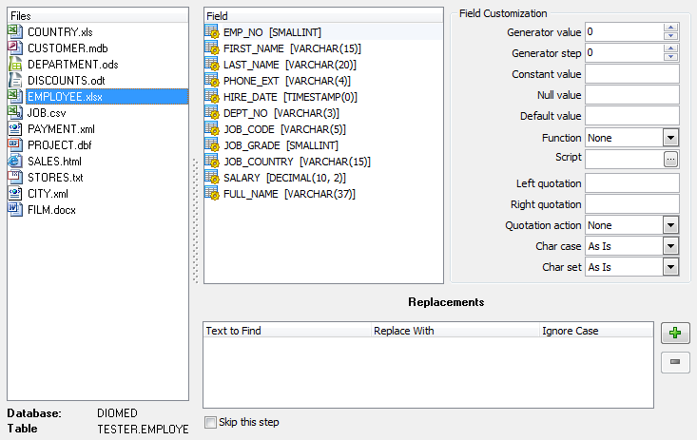Click the CUSTOMER.mdb file icon

[x=15, y=48]
